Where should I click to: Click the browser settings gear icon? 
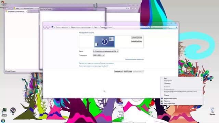[138, 8]
